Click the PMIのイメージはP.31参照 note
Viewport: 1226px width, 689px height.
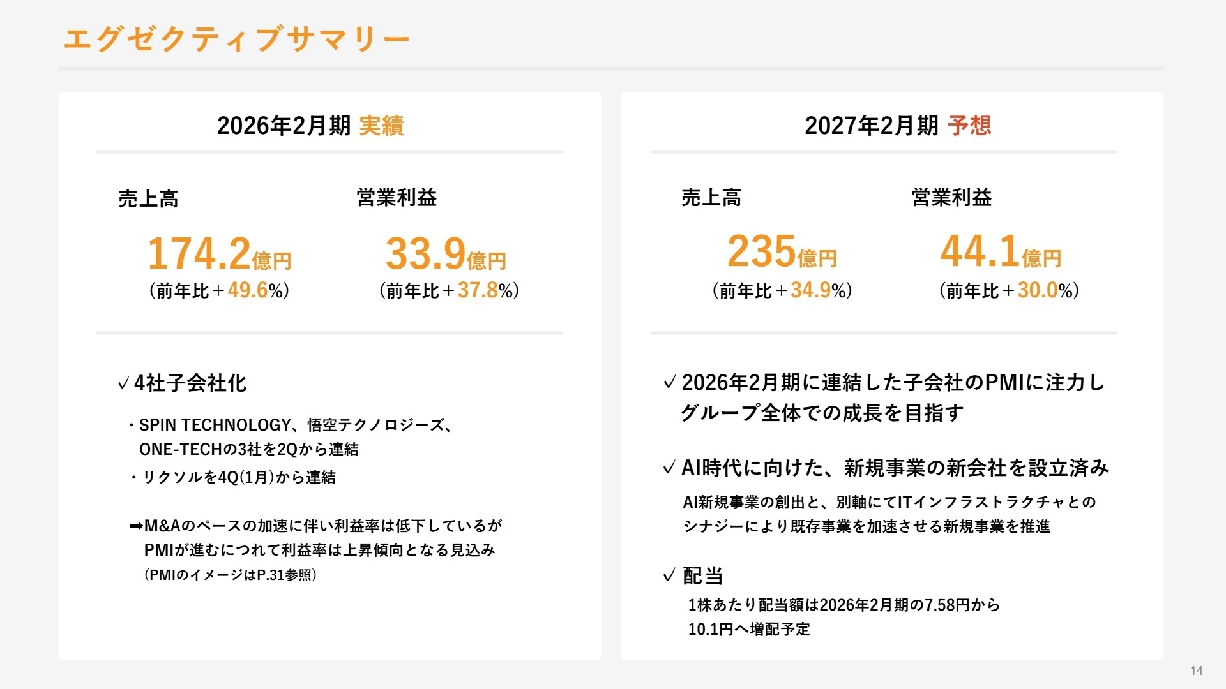tap(231, 575)
